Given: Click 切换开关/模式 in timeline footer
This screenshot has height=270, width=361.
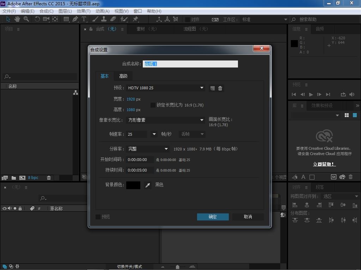Looking at the screenshot, I should tap(129, 266).
